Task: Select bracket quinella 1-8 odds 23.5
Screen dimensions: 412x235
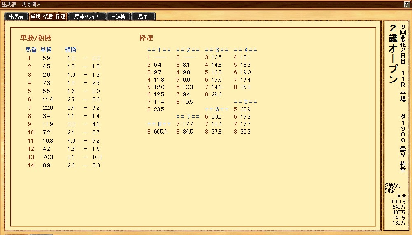Action: pyautogui.click(x=159, y=109)
